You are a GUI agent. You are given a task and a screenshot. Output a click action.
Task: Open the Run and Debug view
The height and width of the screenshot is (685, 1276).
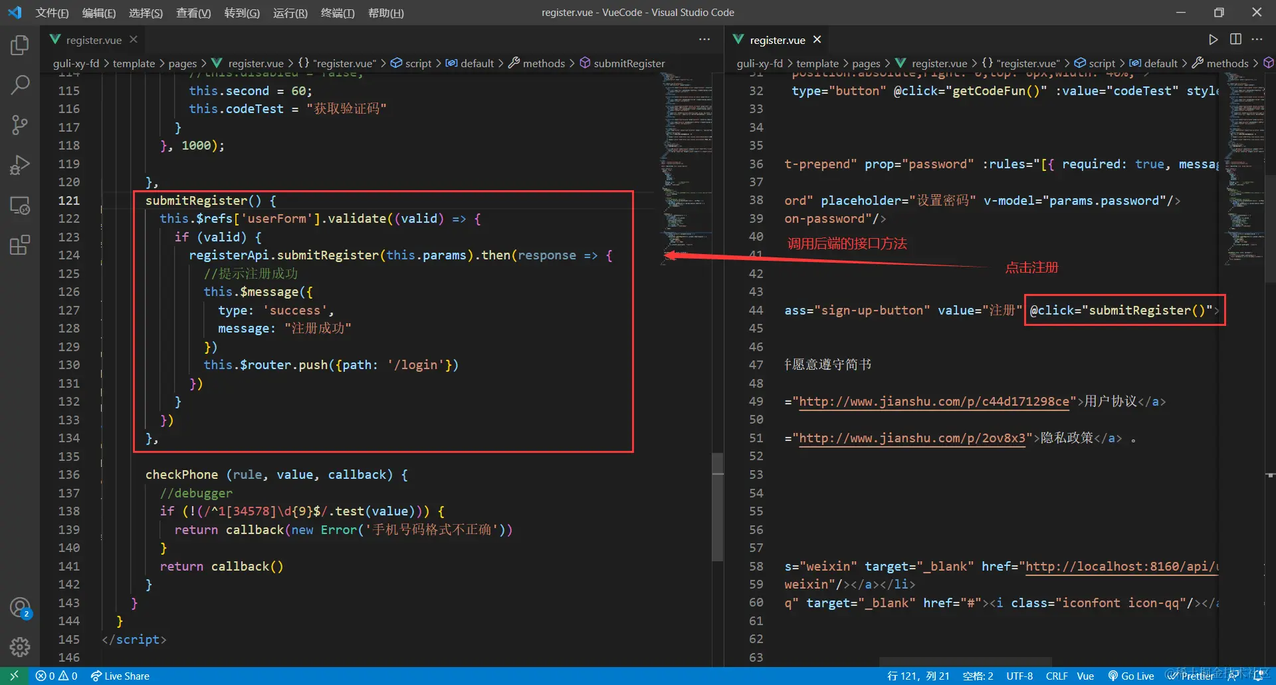point(20,164)
